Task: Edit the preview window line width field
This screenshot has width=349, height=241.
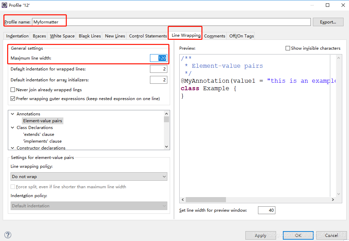Action: coord(267,210)
